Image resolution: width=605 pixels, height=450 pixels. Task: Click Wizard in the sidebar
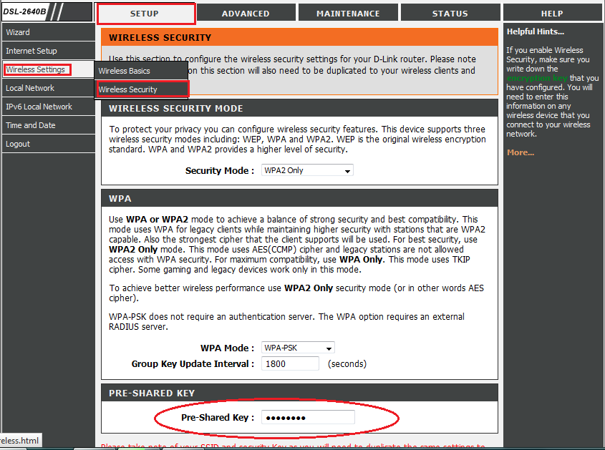[18, 32]
